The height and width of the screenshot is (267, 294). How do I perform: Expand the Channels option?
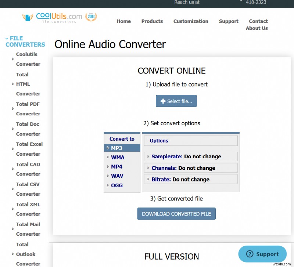point(191,168)
